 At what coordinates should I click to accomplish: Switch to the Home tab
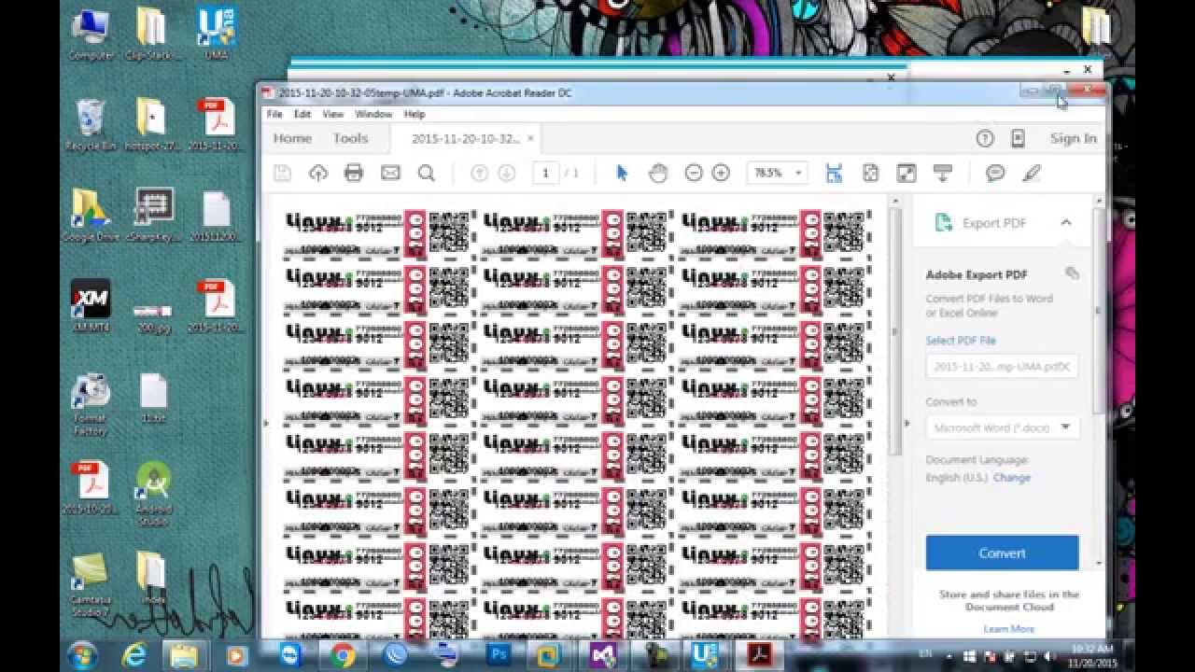pyautogui.click(x=292, y=138)
